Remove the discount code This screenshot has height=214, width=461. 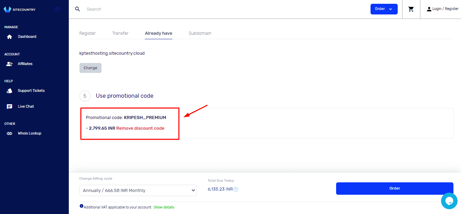(x=140, y=128)
